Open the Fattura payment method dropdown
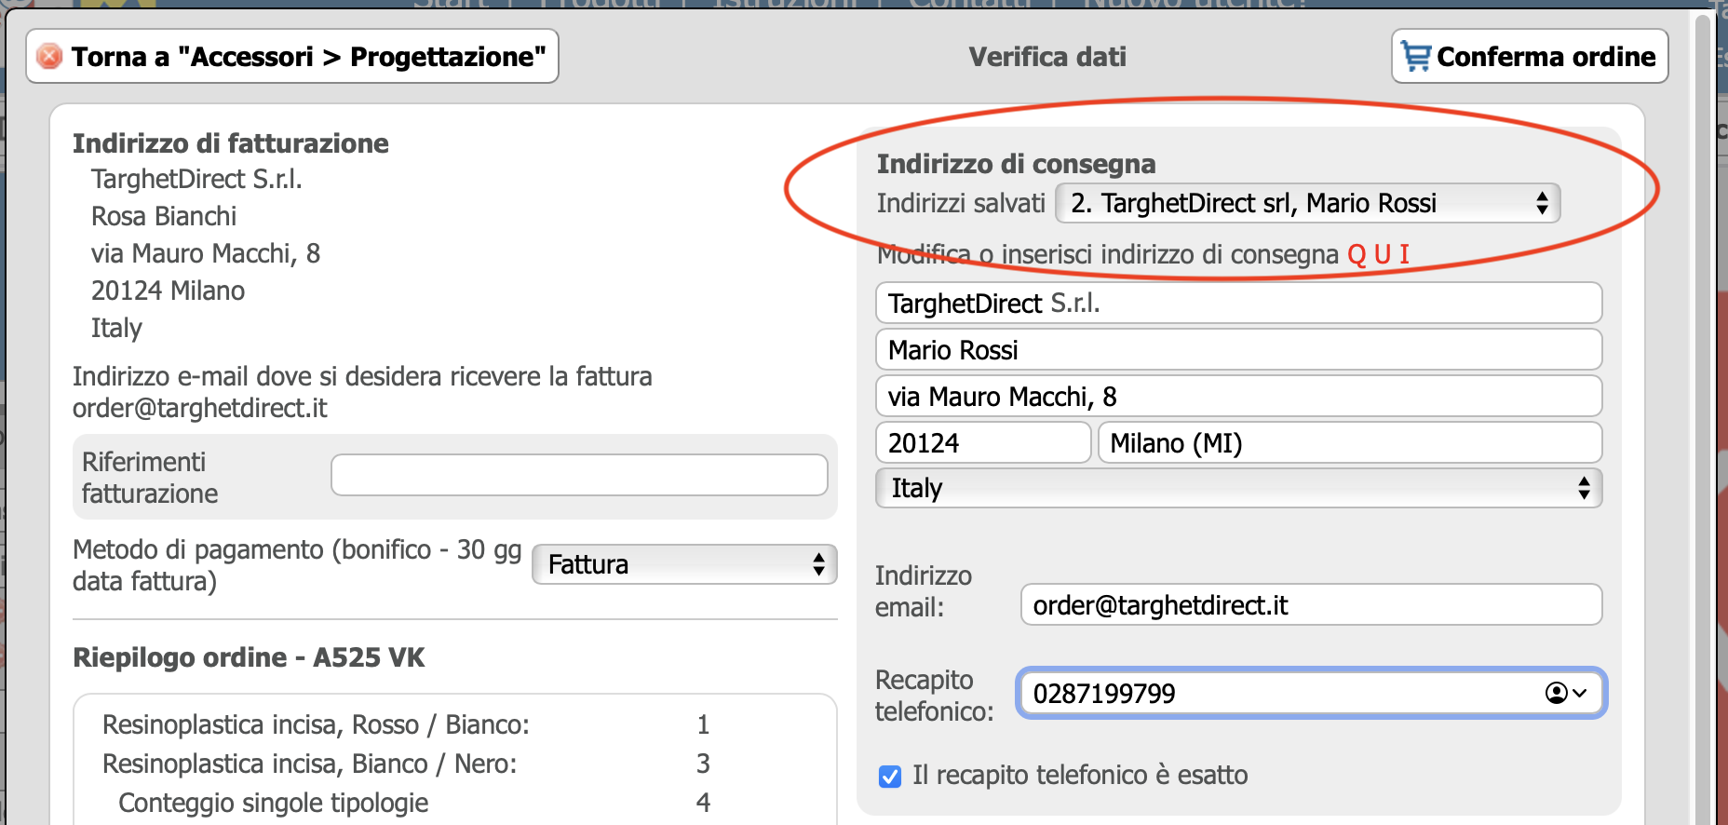Image resolution: width=1728 pixels, height=825 pixels. [x=684, y=564]
